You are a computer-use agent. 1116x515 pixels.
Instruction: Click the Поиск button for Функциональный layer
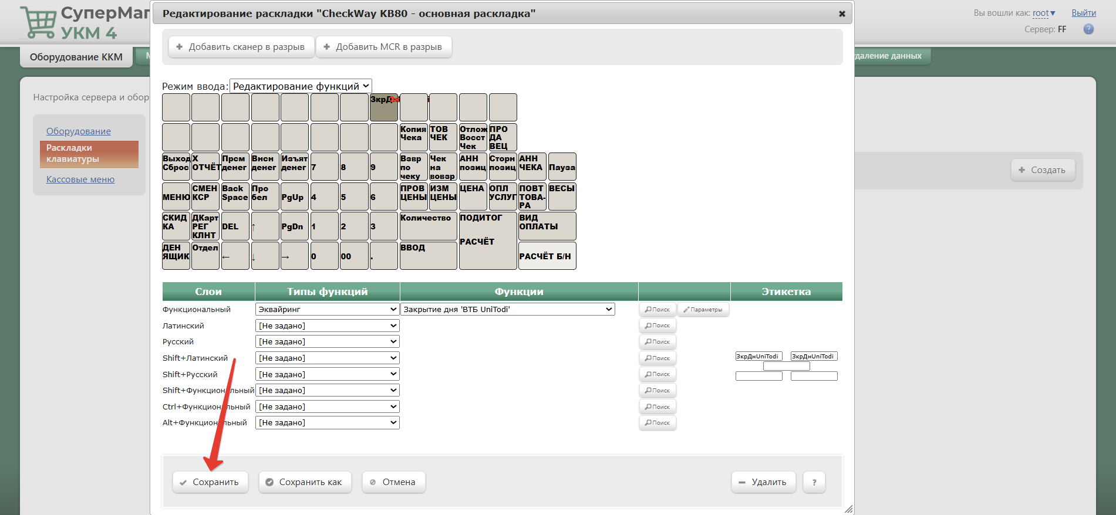658,310
